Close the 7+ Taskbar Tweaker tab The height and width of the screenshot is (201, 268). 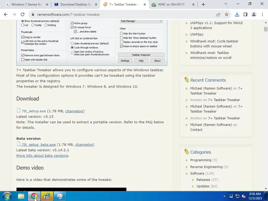click(x=144, y=4)
